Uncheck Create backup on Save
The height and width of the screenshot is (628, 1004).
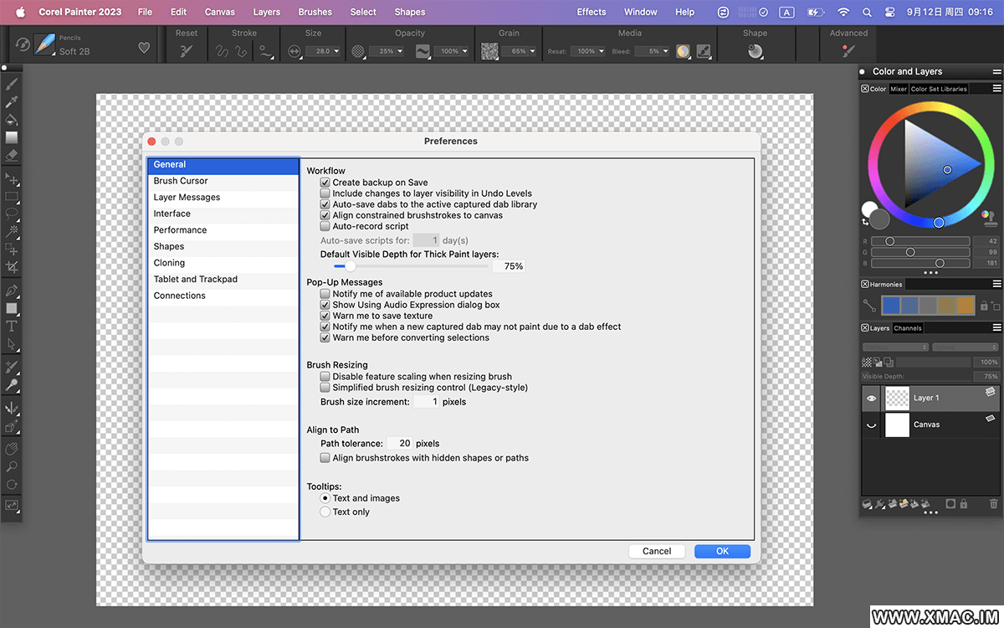pos(325,183)
